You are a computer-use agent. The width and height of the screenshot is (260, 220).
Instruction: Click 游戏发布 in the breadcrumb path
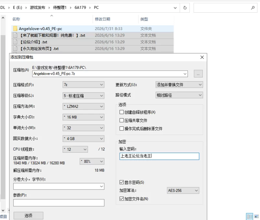tap(37, 7)
